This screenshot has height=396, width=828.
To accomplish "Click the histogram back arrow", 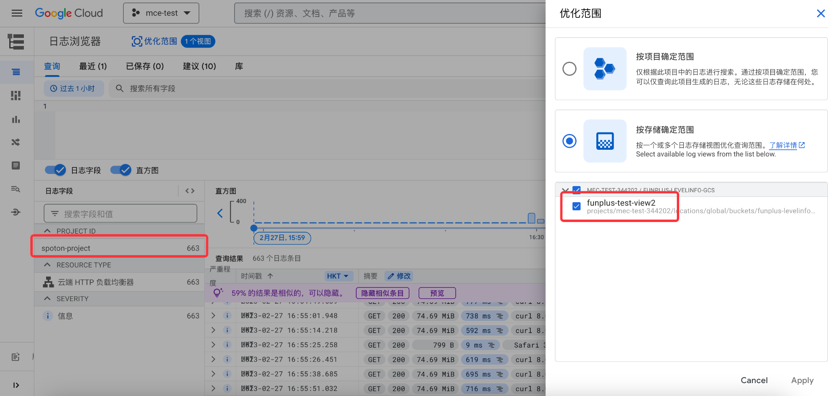I will tap(220, 213).
